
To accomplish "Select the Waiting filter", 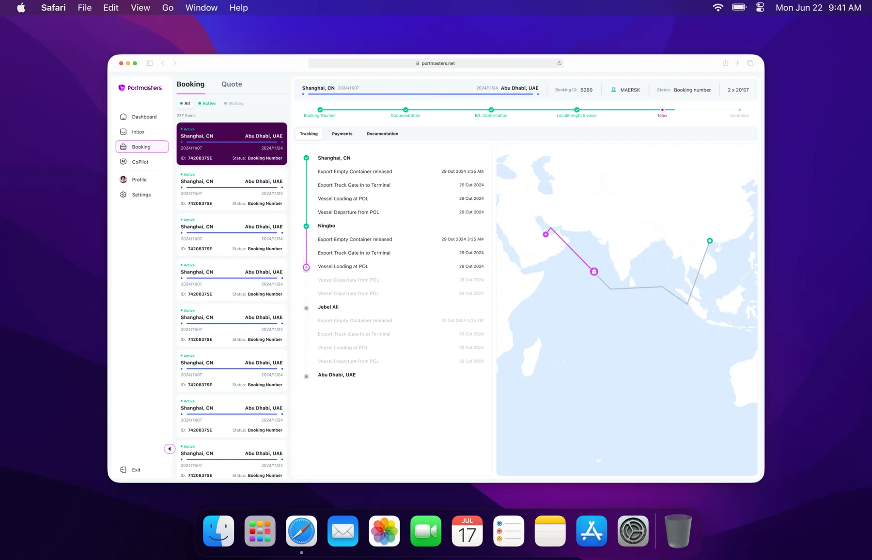I will click(234, 103).
